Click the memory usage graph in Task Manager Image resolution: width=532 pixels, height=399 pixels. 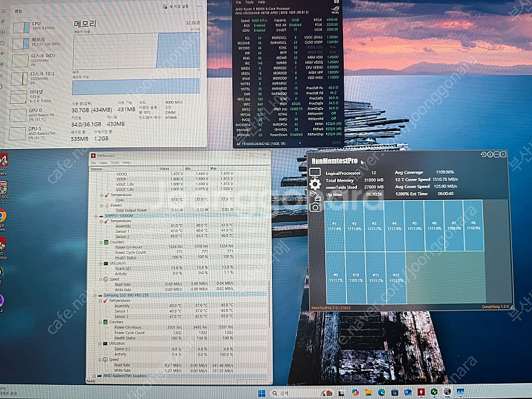pyautogui.click(x=136, y=51)
